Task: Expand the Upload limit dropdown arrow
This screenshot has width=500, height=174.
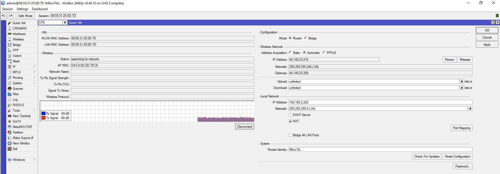Action: tap(462, 82)
